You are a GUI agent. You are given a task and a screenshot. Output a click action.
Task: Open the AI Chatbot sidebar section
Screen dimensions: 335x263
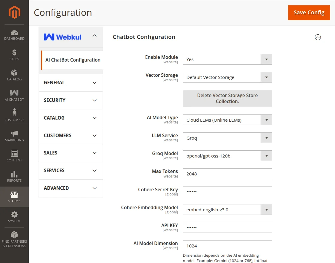[x=14, y=95]
